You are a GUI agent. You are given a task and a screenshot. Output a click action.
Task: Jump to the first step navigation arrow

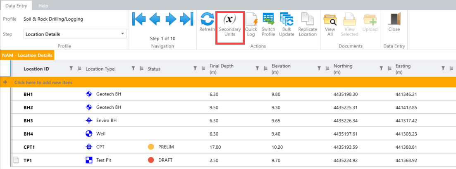click(x=139, y=19)
